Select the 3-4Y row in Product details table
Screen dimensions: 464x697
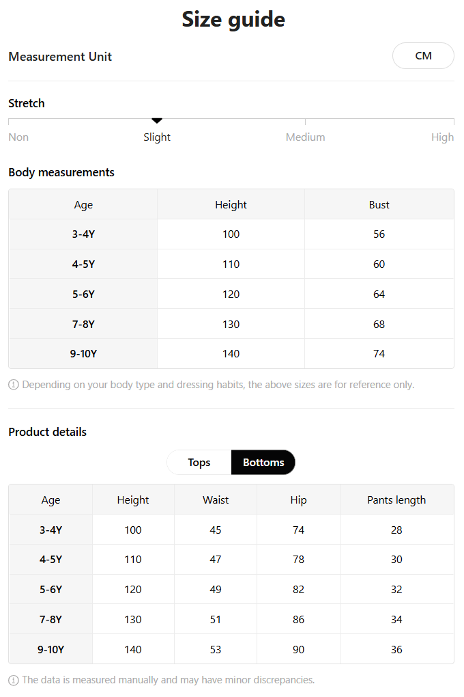click(x=231, y=530)
